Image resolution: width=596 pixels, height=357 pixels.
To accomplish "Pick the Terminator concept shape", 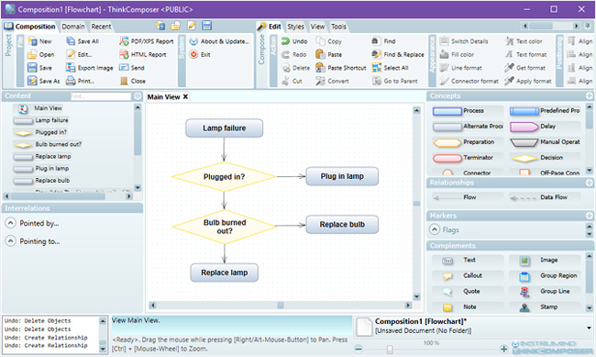I will 468,158.
